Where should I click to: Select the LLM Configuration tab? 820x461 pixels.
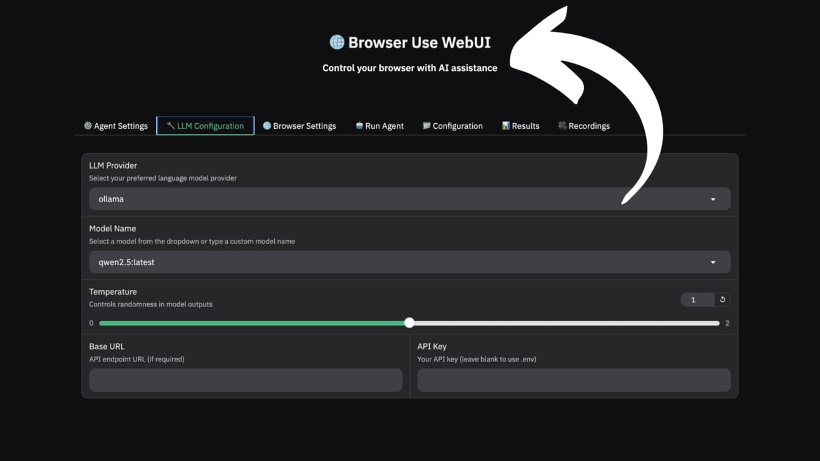[x=205, y=126]
